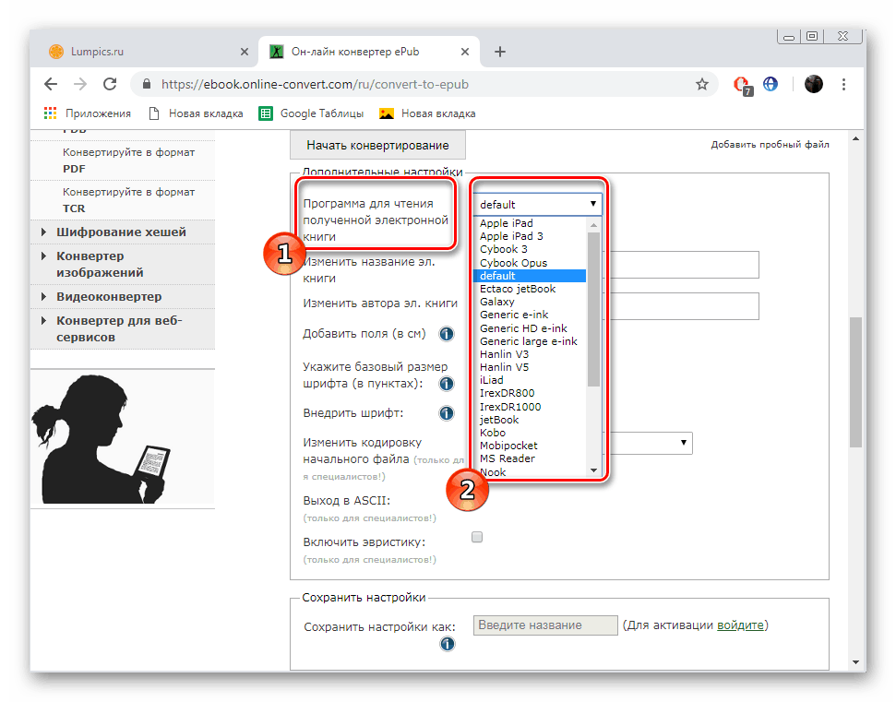Click the Введите название settings name field
This screenshot has width=896, height=702.
pyautogui.click(x=545, y=625)
